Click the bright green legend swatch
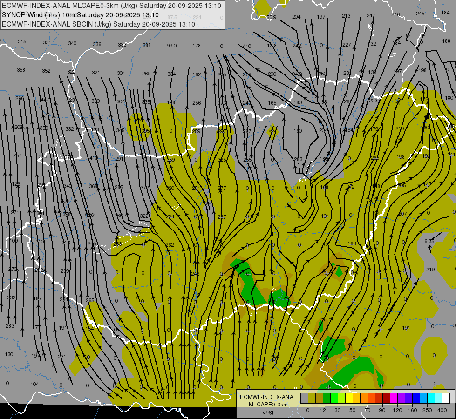This screenshot has height=419, width=456. [x=334, y=398]
